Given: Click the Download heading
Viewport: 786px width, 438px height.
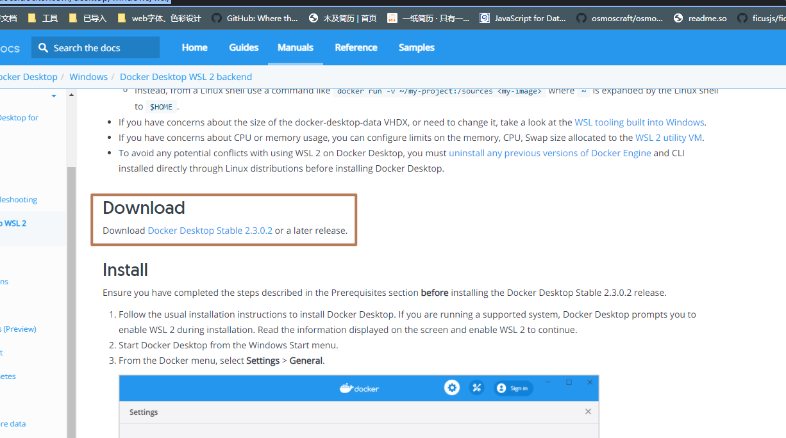Looking at the screenshot, I should tap(144, 207).
